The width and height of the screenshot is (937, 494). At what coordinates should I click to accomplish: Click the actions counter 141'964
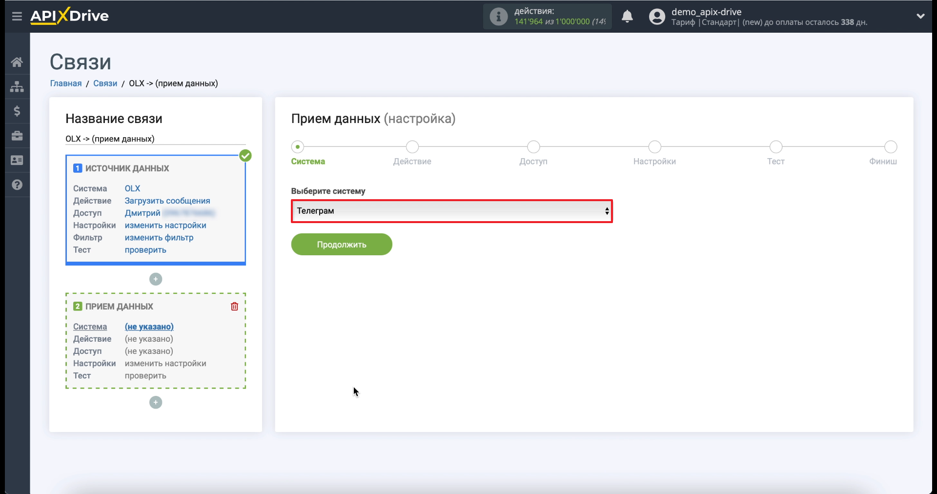coord(529,22)
